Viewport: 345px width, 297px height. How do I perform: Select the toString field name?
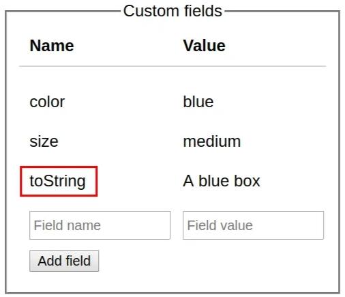58,181
